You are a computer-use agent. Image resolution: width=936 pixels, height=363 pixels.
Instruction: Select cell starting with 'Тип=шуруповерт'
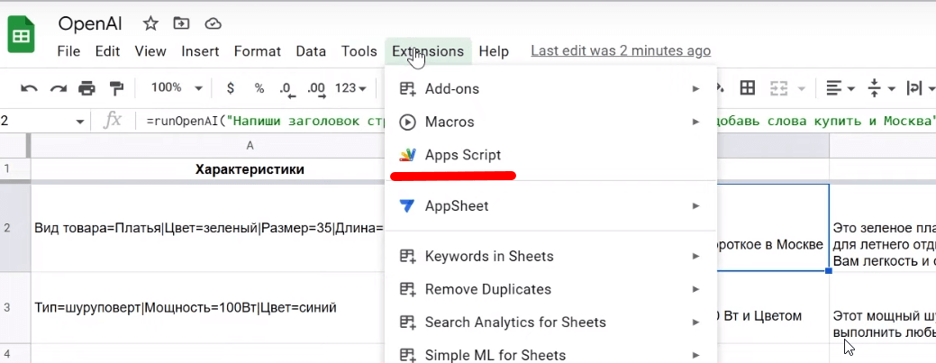click(208, 307)
